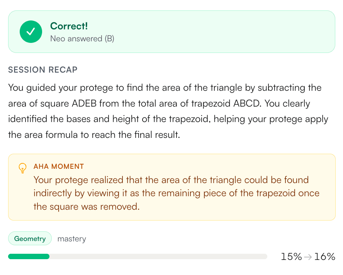343x275 pixels.
Task: Open the Geometry subject badge
Action: coord(30,238)
